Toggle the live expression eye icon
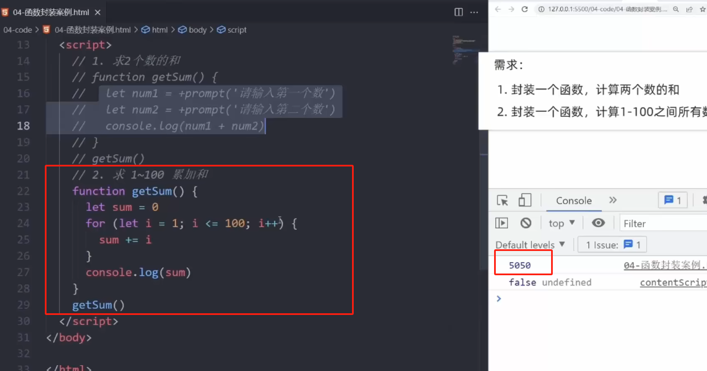Image resolution: width=707 pixels, height=371 pixels. point(598,223)
